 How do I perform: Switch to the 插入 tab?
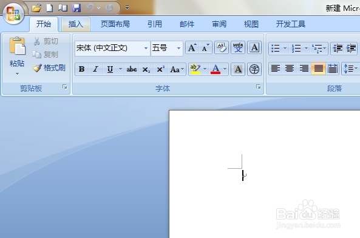pyautogui.click(x=75, y=24)
